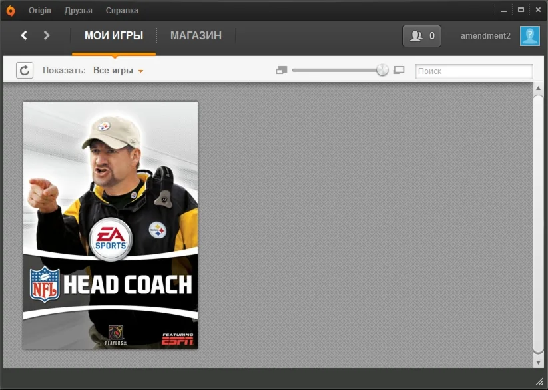Switch to the МАГАЗИН tab
The height and width of the screenshot is (390, 548).
196,36
